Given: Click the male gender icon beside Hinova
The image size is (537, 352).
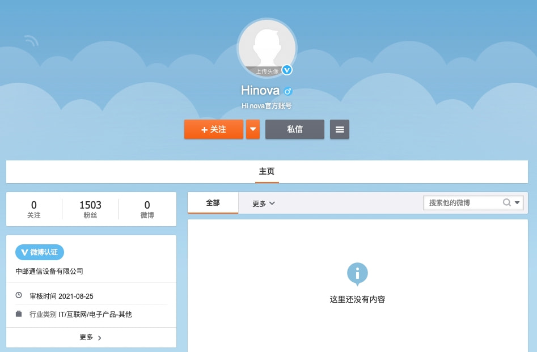Looking at the screenshot, I should 288,91.
